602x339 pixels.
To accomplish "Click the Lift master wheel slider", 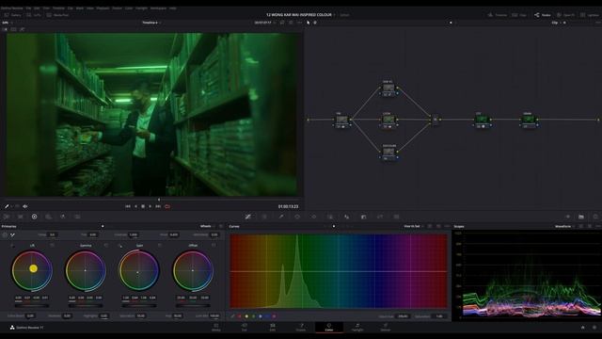I will [x=32, y=305].
